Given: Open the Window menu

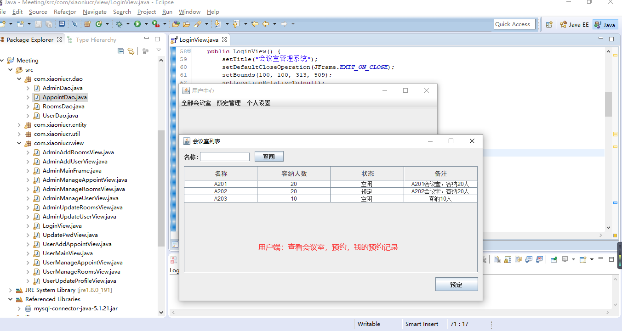Looking at the screenshot, I should pos(189,12).
